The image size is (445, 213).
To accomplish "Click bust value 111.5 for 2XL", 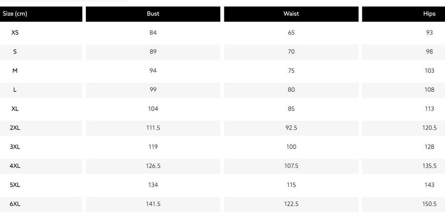I will [x=153, y=128].
